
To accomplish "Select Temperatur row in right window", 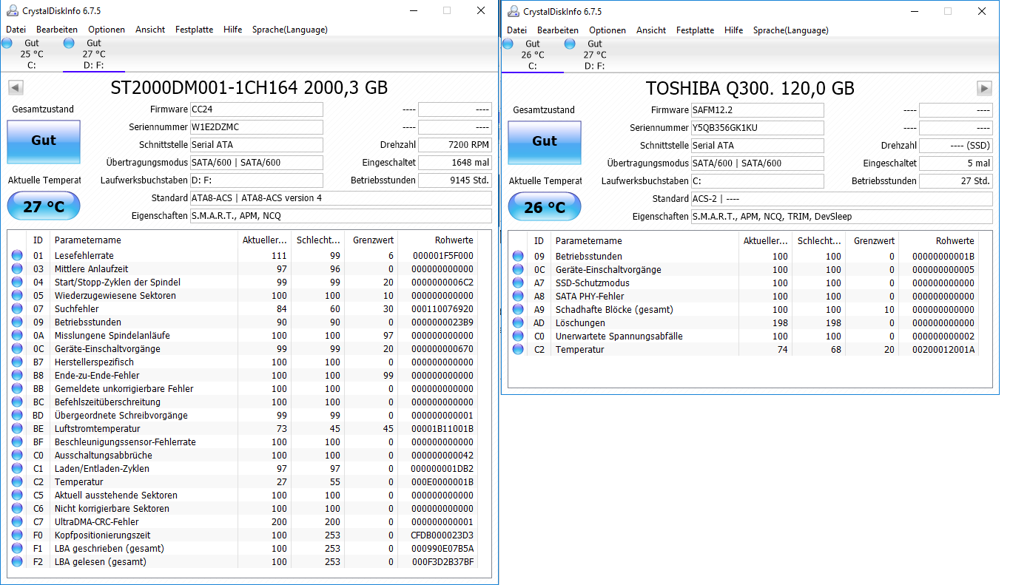I will pyautogui.click(x=744, y=350).
